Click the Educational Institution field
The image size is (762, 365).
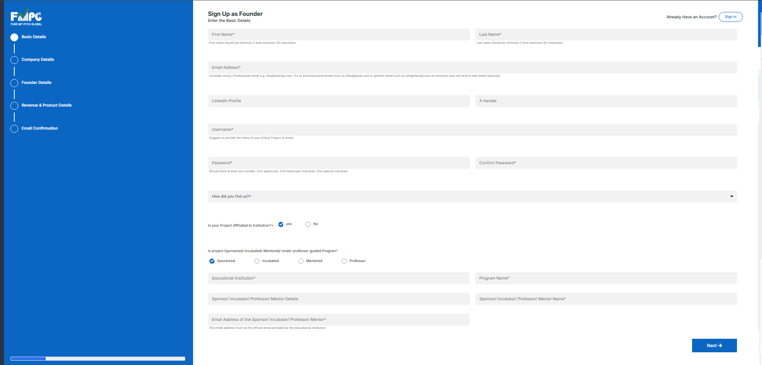[x=338, y=278]
